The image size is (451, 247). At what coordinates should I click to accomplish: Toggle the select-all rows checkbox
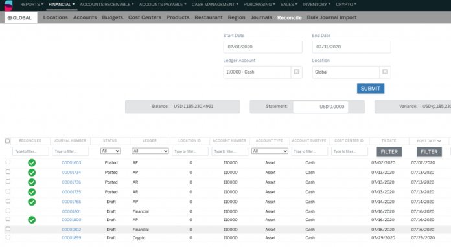coord(8,141)
